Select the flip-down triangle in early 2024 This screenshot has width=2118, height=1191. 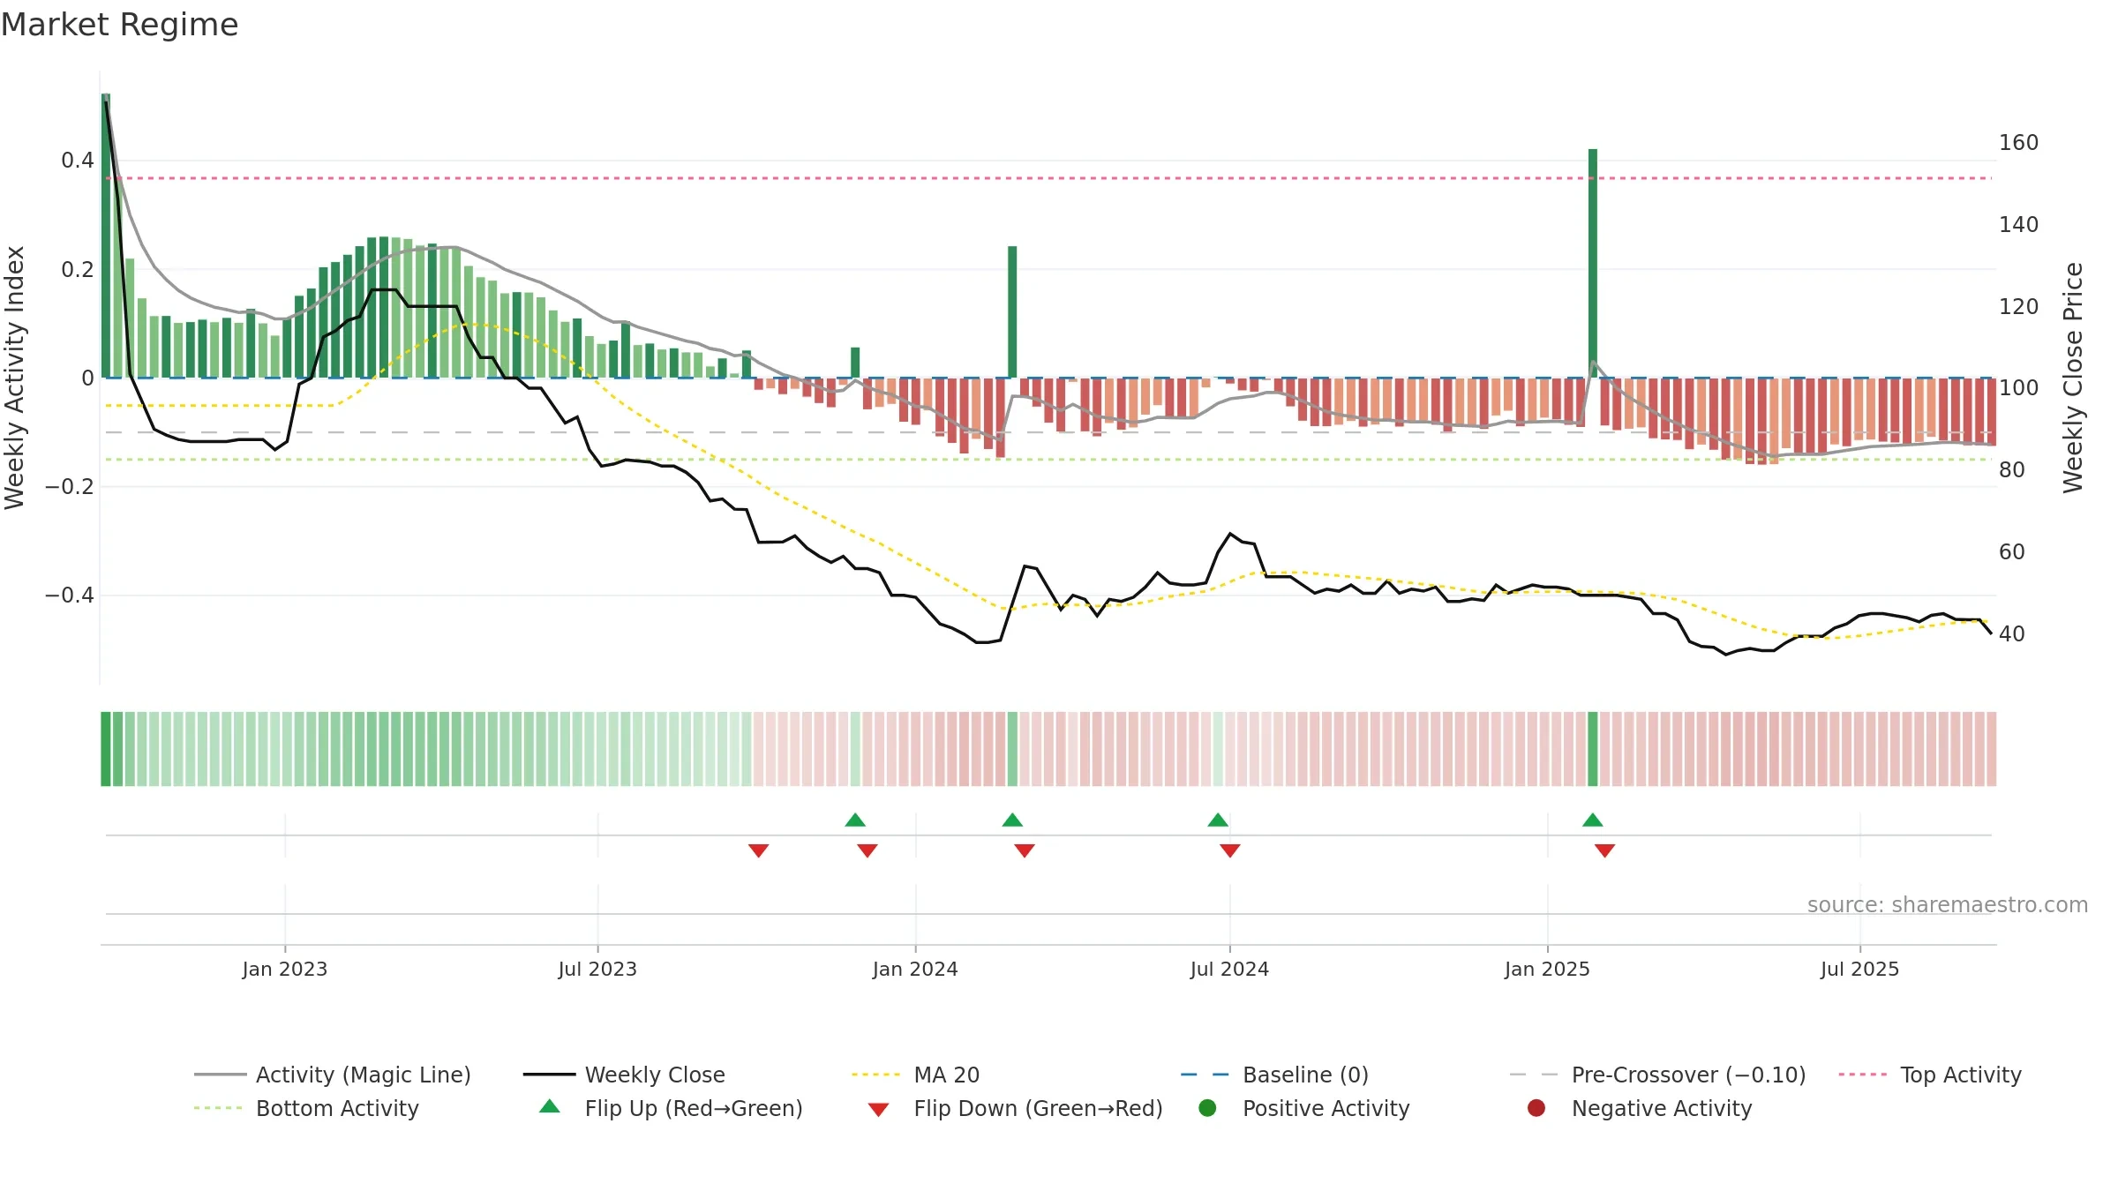1025,850
